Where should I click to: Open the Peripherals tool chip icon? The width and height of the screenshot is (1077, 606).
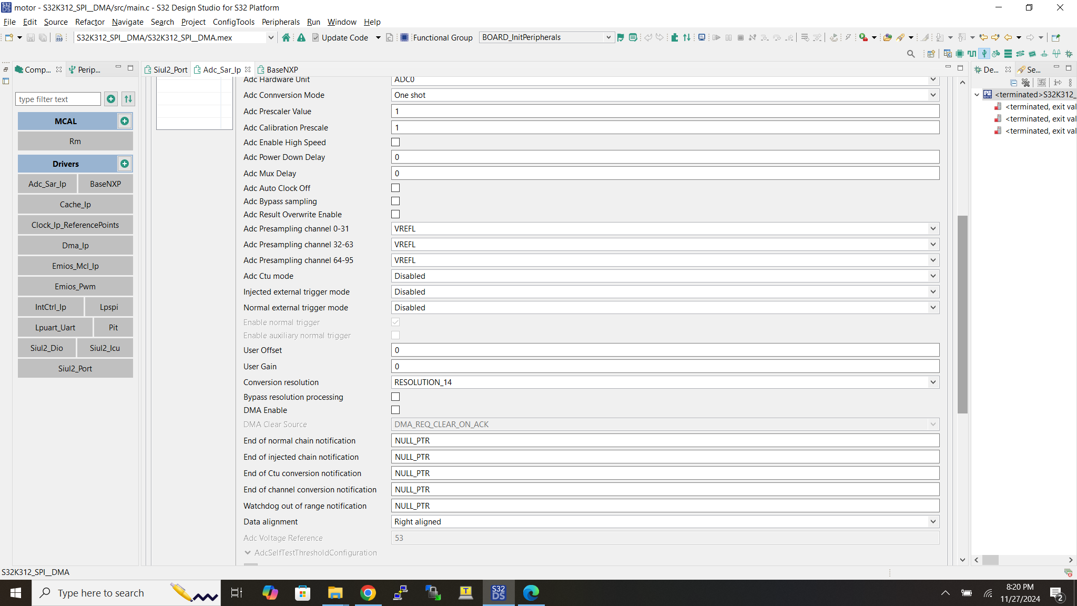pyautogui.click(x=959, y=53)
